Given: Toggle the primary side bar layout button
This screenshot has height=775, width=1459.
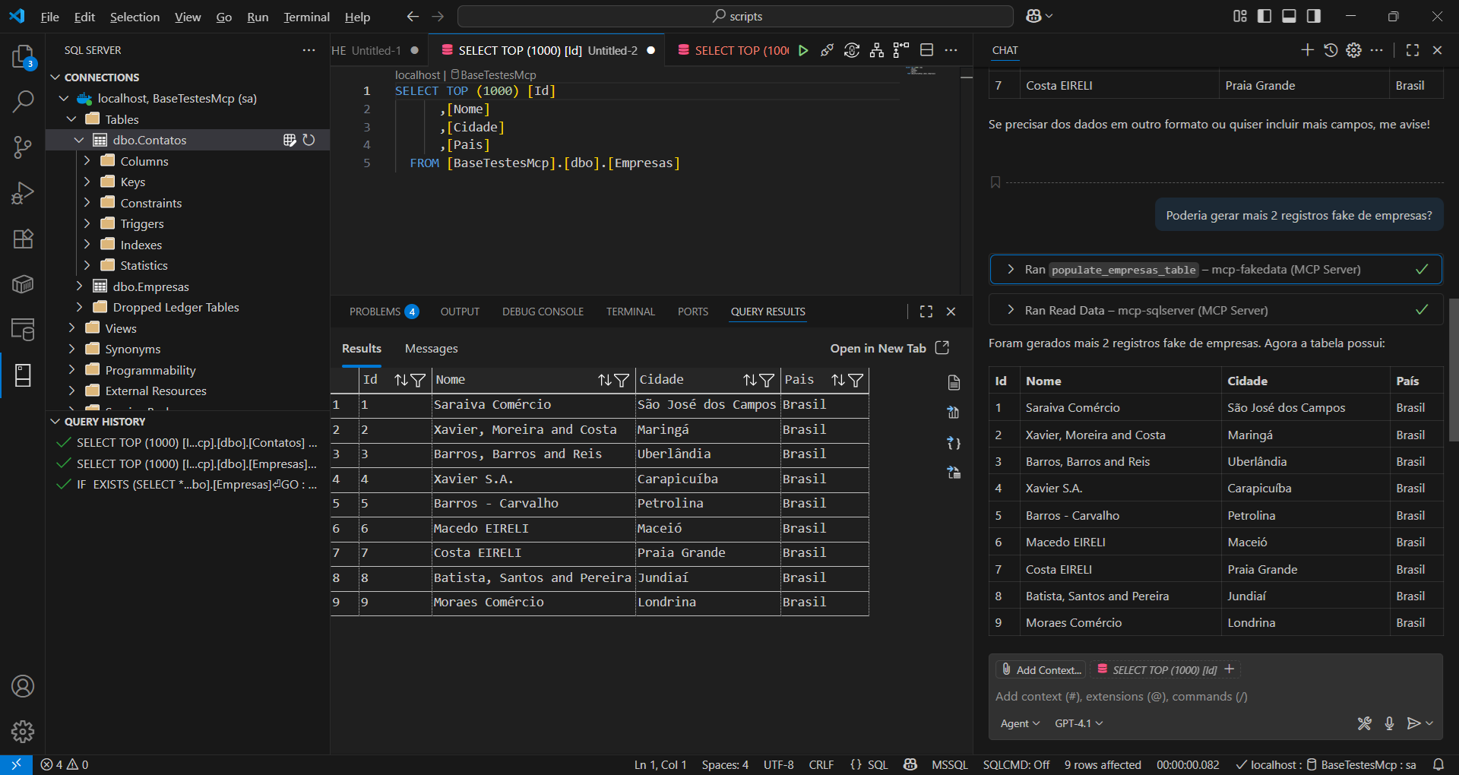Looking at the screenshot, I should 1264,16.
